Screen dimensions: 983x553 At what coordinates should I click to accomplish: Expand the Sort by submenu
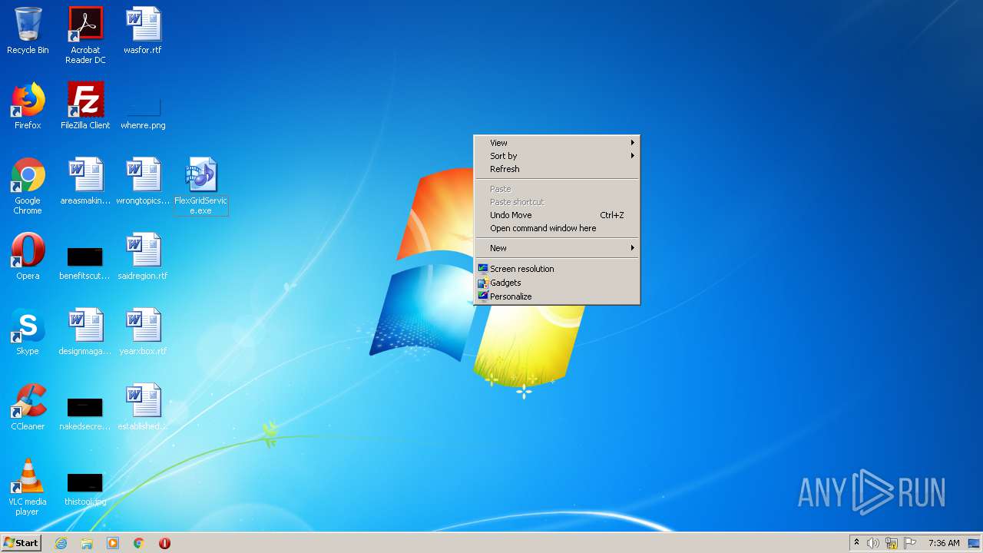(557, 156)
